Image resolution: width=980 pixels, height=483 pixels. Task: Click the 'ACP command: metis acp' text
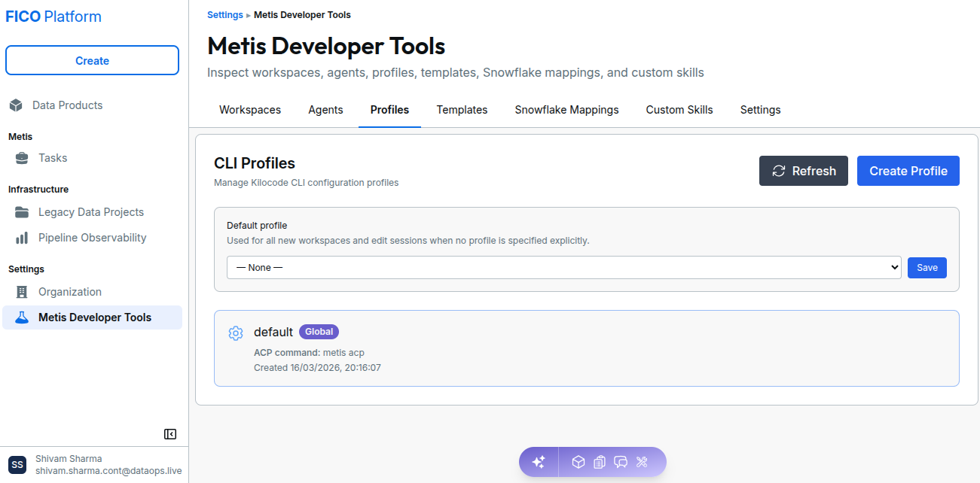pyautogui.click(x=309, y=353)
